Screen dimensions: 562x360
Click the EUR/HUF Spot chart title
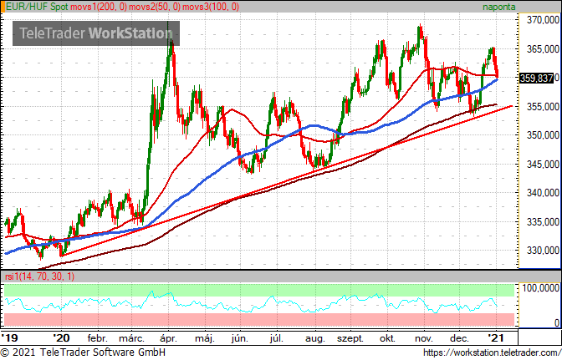(37, 7)
